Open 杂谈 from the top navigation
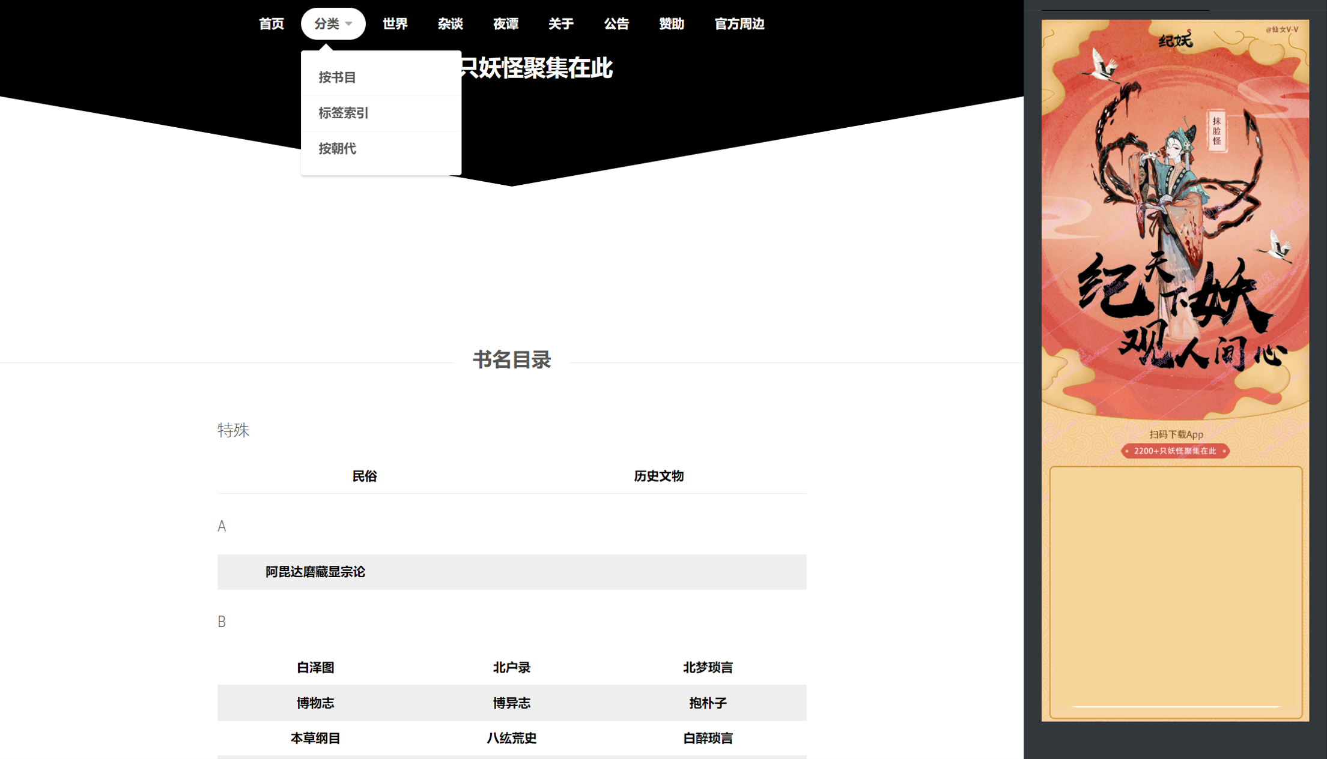Screen dimensions: 1327x759 click(450, 24)
